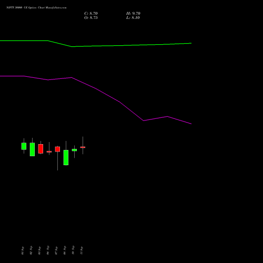Viewport: 263px width, 263px height.
Task: Select the 03 Sep red candlestick
Action: tap(41, 149)
